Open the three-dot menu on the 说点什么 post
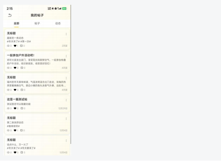Screen dimensions: 221x161 [x=66, y=141]
